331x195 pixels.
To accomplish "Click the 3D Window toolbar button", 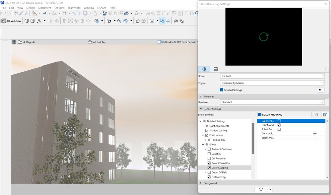I will [x=11, y=21].
